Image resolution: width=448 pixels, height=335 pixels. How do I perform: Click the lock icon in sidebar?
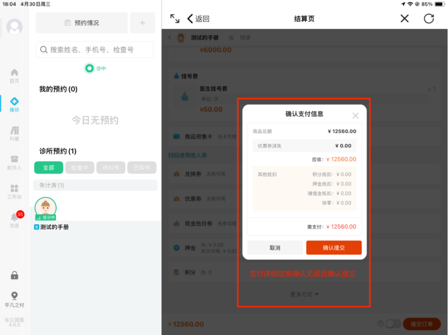coord(14,276)
